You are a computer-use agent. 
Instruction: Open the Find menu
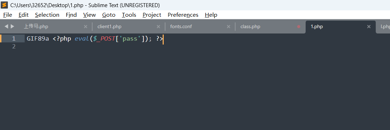(71, 15)
